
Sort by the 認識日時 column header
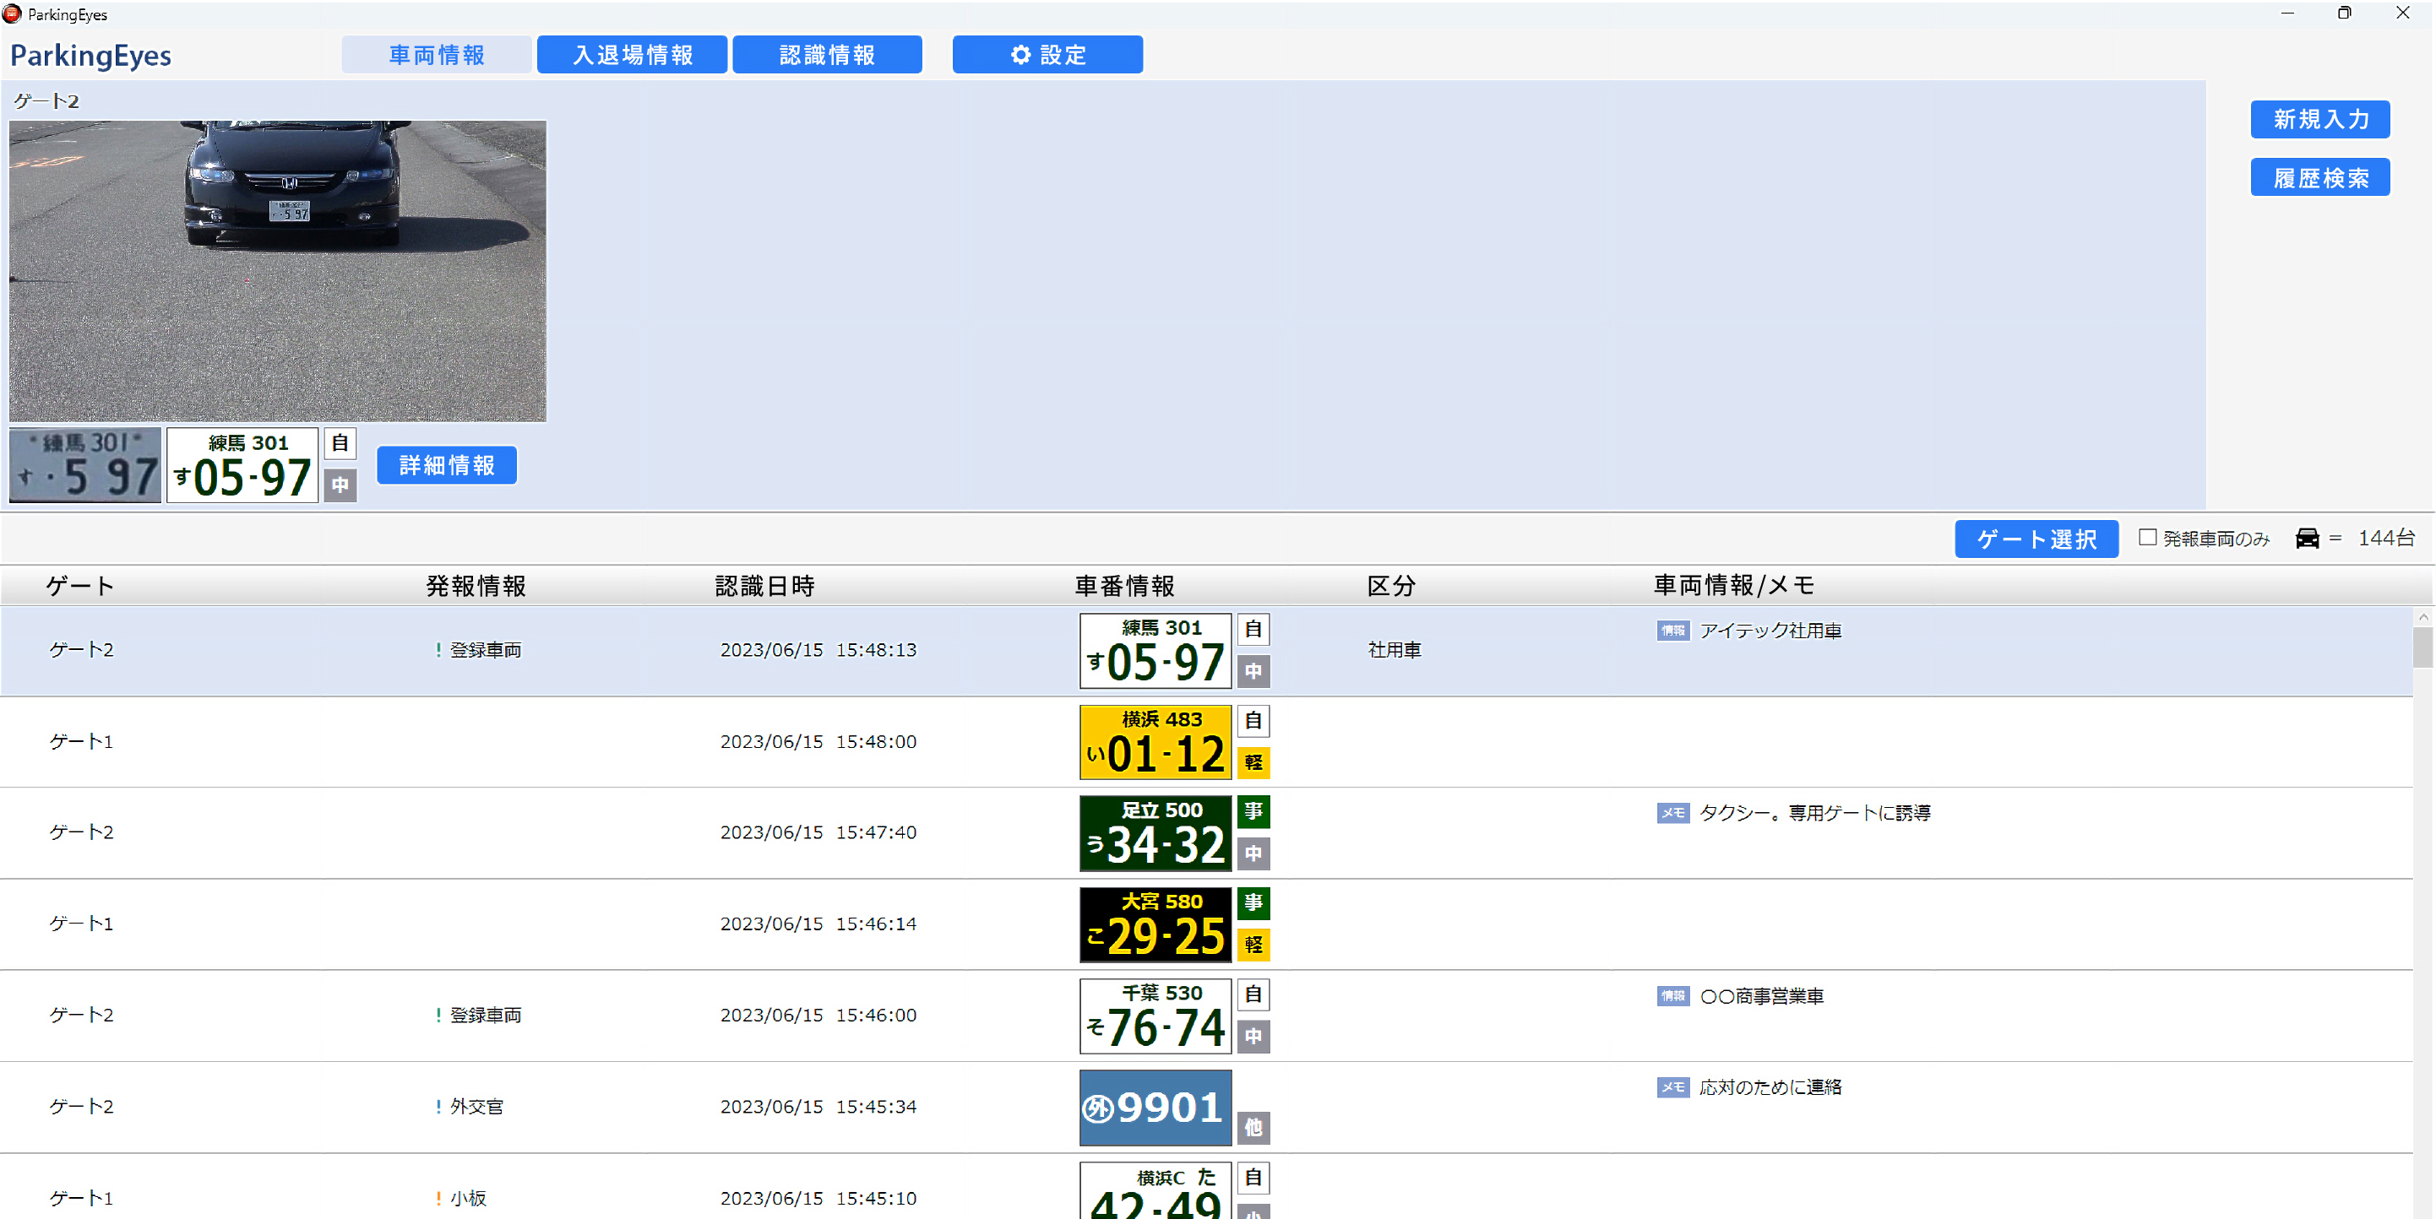tap(764, 586)
